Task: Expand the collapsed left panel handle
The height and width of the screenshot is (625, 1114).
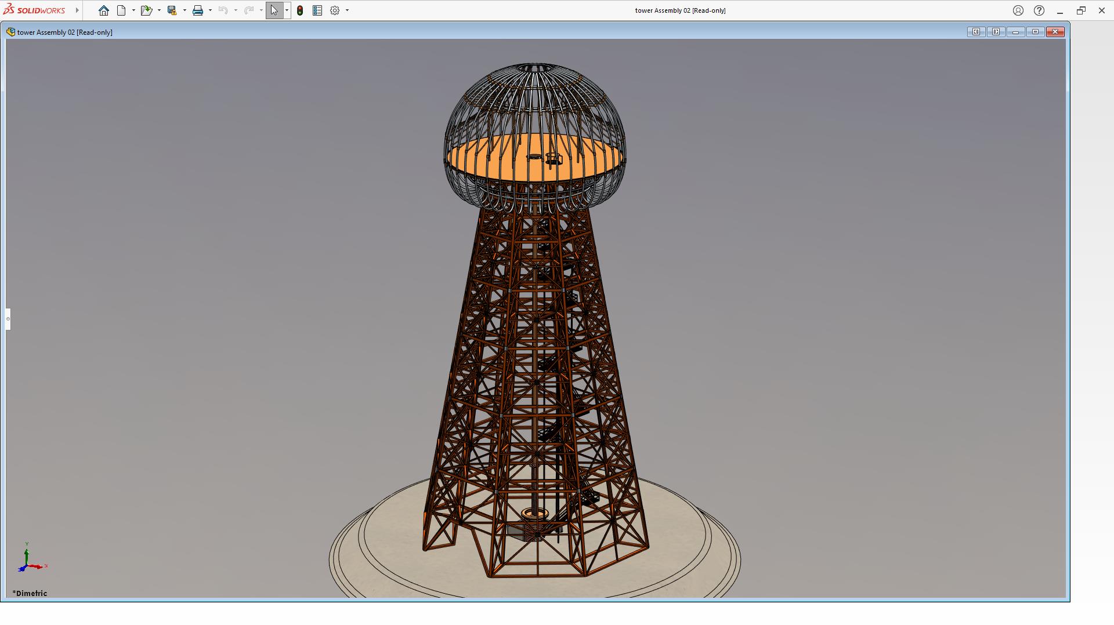Action: coord(8,319)
